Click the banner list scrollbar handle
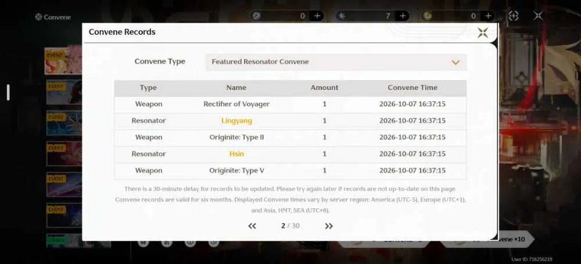Image resolution: width=581 pixels, height=264 pixels. [8, 92]
